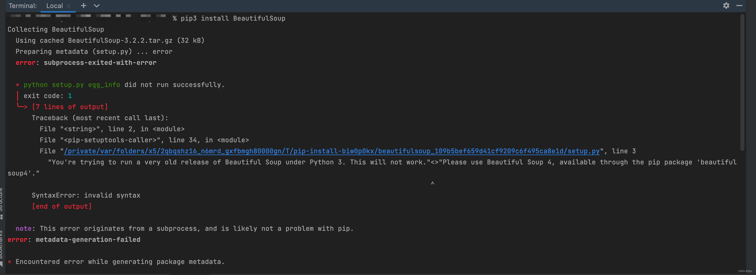Close the Local terminal session
This screenshot has height=275, width=756.
point(69,6)
